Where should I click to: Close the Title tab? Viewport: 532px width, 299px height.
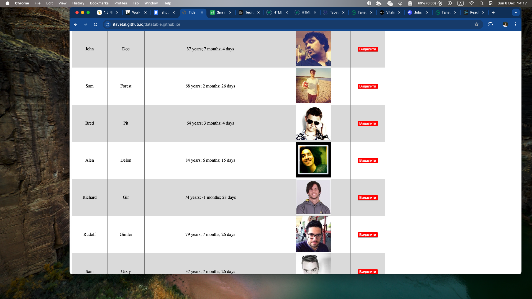coord(202,12)
